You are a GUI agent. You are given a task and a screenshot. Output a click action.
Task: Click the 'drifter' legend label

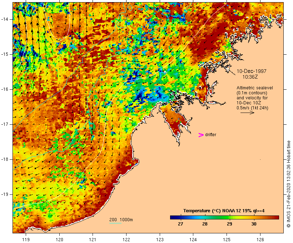click(x=210, y=135)
